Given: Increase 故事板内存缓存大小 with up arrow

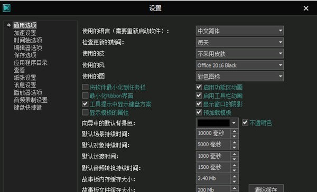Looking at the screenshot, I should point(234,177).
